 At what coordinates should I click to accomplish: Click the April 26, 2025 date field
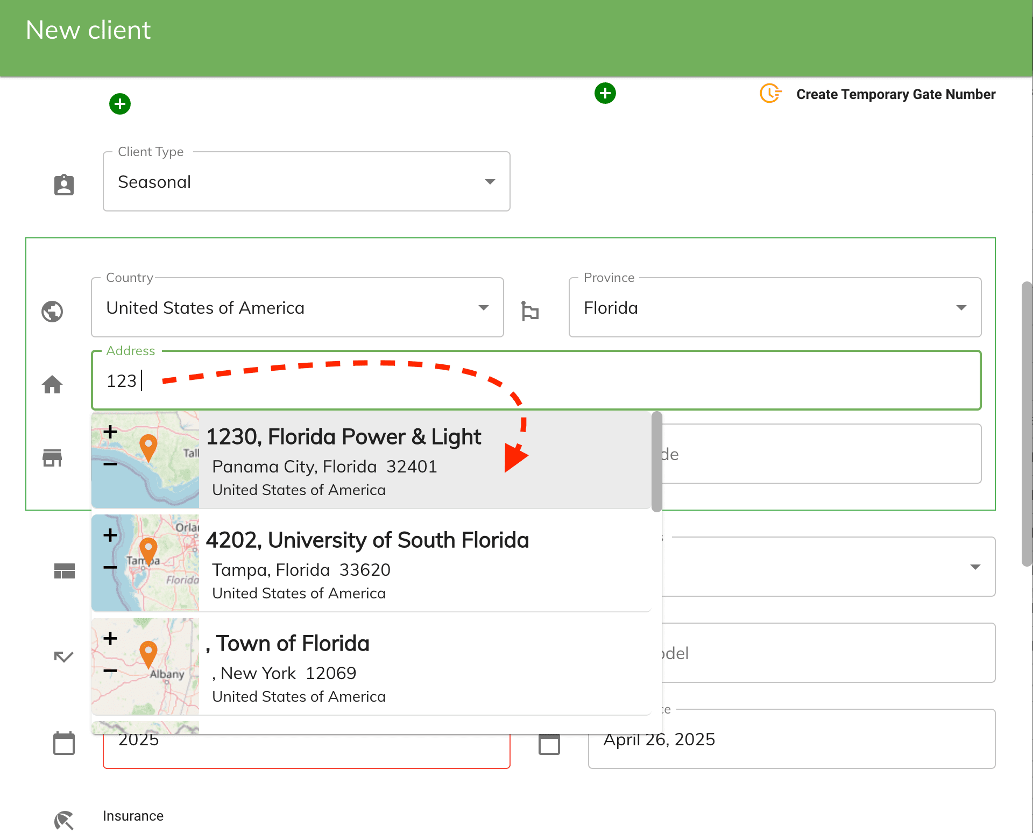tap(791, 739)
